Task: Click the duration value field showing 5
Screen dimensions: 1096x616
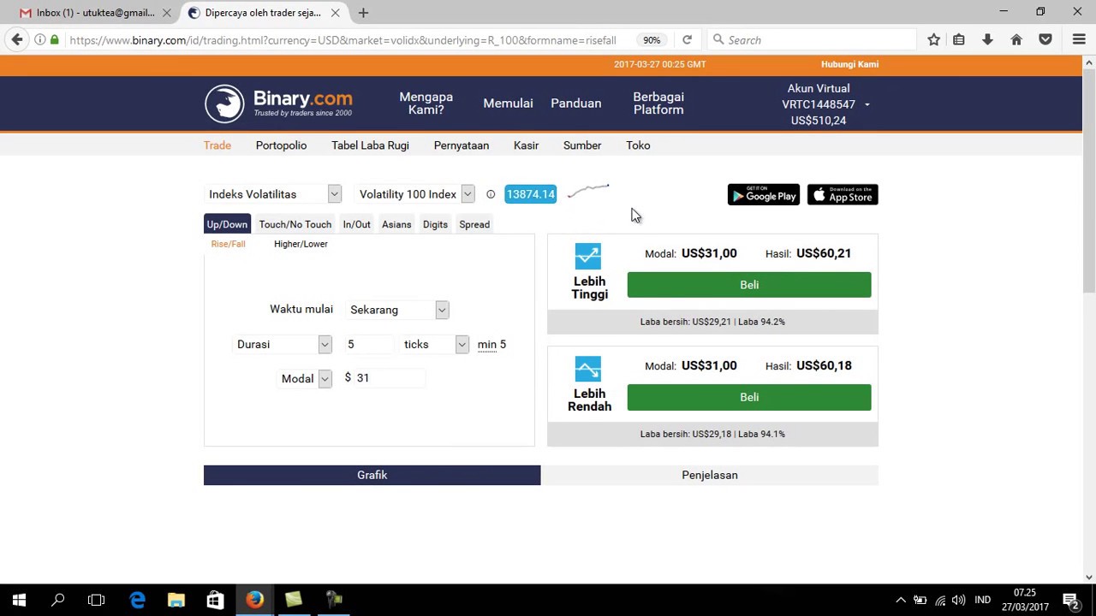Action: point(368,344)
